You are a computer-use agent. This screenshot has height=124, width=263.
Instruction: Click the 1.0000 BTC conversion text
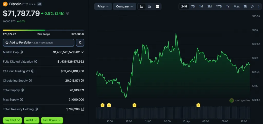[9, 21]
